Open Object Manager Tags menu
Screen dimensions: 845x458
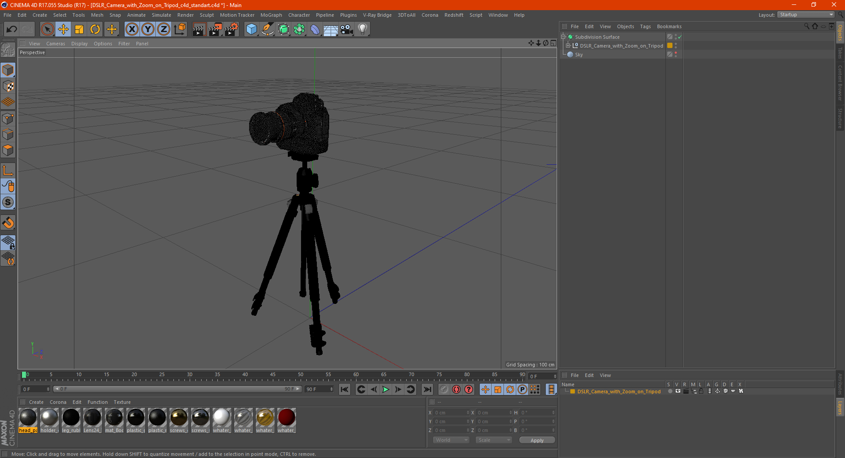coord(645,26)
